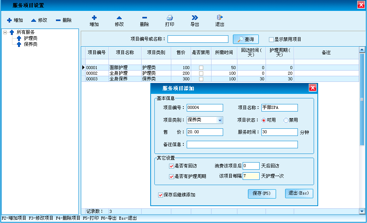The image size is (367, 223).
Task: Click the 增加 button in the left category panel
Action: click(15, 20)
